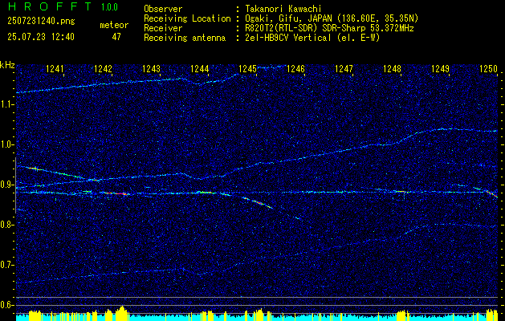The image size is (505, 321).
Task: Click the 0.6 kHz frequency label
Action: pos(6,305)
